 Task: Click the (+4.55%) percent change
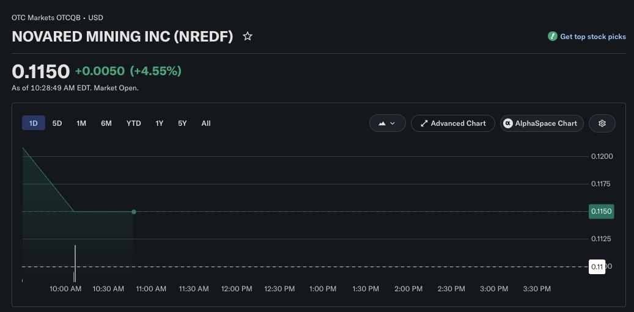156,71
